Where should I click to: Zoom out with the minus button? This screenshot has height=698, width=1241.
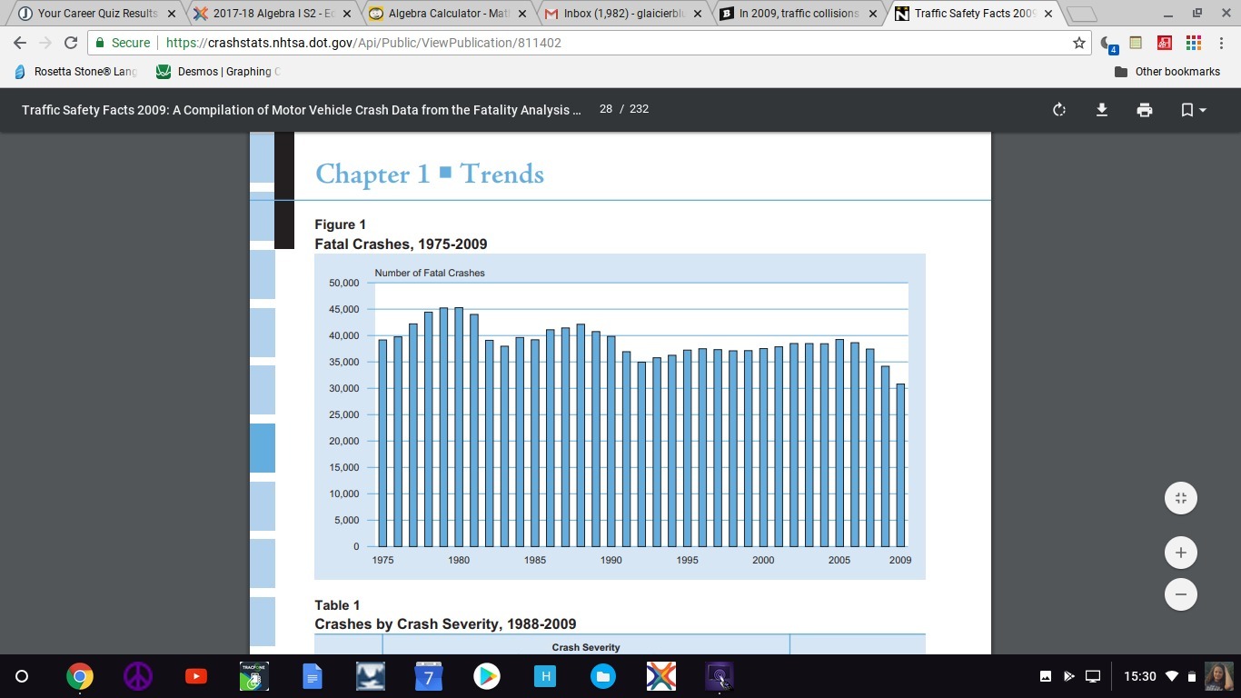coord(1181,594)
